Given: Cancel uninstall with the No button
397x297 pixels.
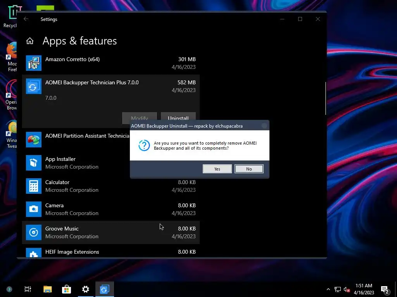Looking at the screenshot, I should point(249,169).
